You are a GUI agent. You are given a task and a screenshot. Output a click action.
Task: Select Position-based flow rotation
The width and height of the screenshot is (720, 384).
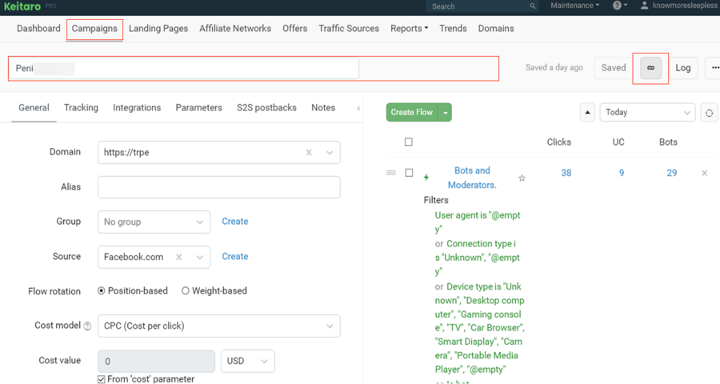tap(101, 290)
